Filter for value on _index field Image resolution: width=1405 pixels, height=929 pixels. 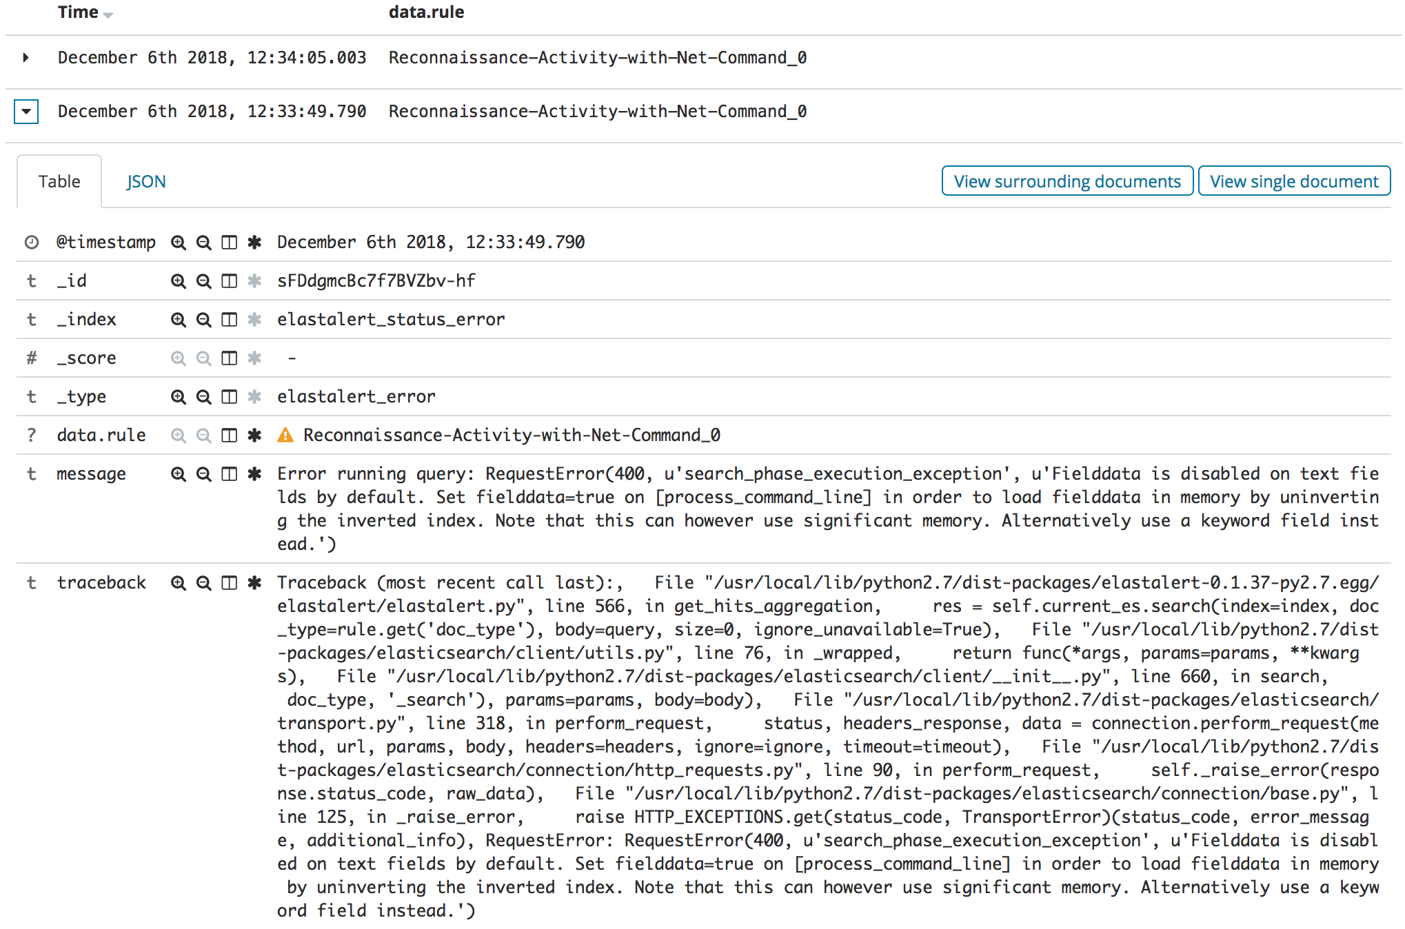click(178, 319)
